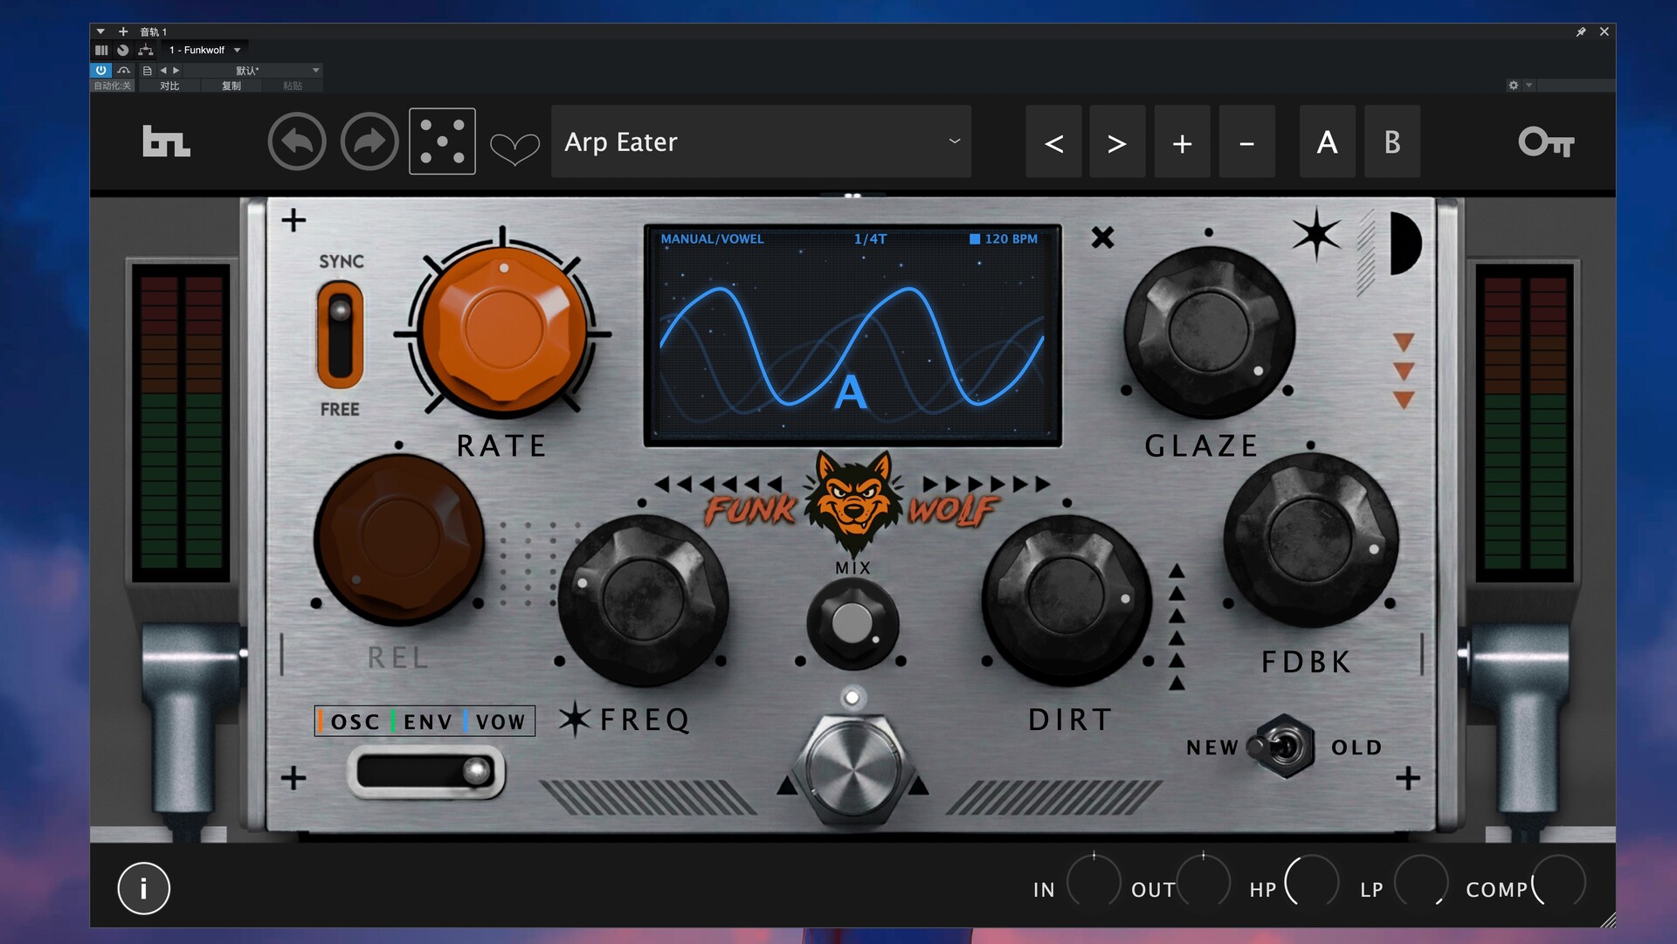Go to next preset with > button
Viewport: 1677px width, 944px height.
[1116, 141]
